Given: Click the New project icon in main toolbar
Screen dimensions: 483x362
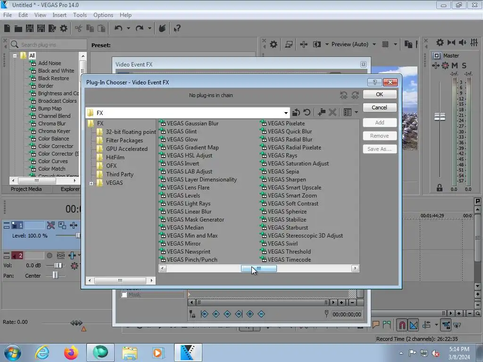Looking at the screenshot, I should tap(7, 28).
